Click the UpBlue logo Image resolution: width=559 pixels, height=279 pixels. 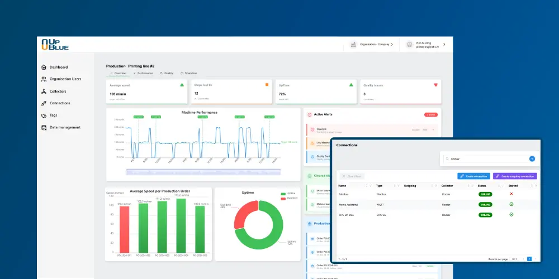(55, 44)
